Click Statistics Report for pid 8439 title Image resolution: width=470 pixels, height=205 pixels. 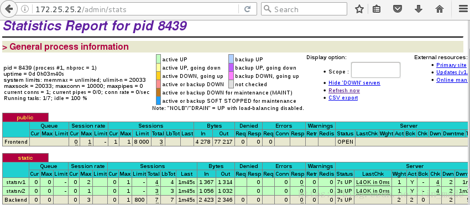tap(95, 26)
